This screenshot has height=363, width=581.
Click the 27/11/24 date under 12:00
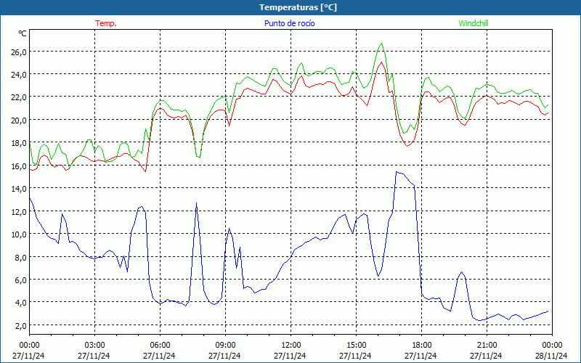[290, 356]
